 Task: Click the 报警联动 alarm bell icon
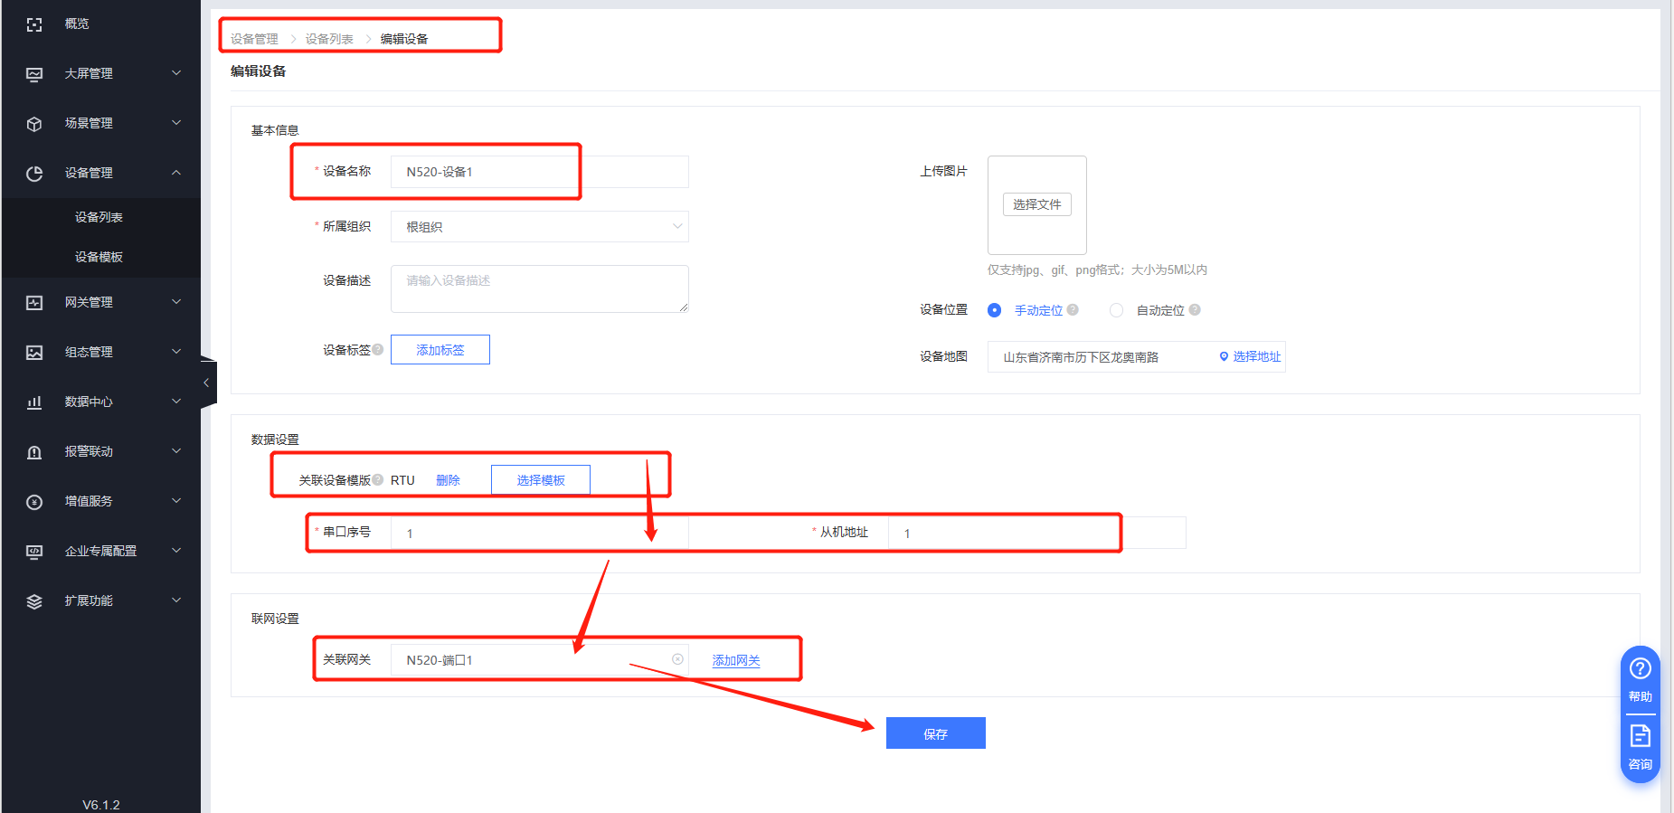tap(34, 452)
